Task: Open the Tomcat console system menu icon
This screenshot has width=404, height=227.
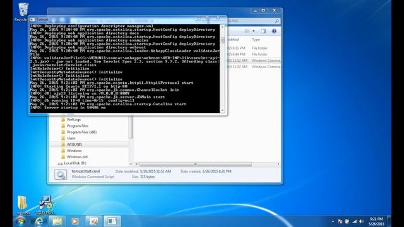Action: click(32, 20)
